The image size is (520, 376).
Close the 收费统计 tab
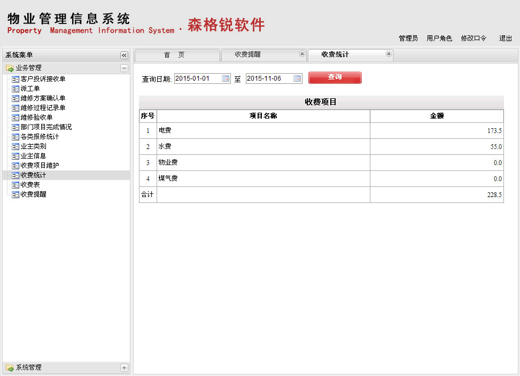(x=389, y=54)
